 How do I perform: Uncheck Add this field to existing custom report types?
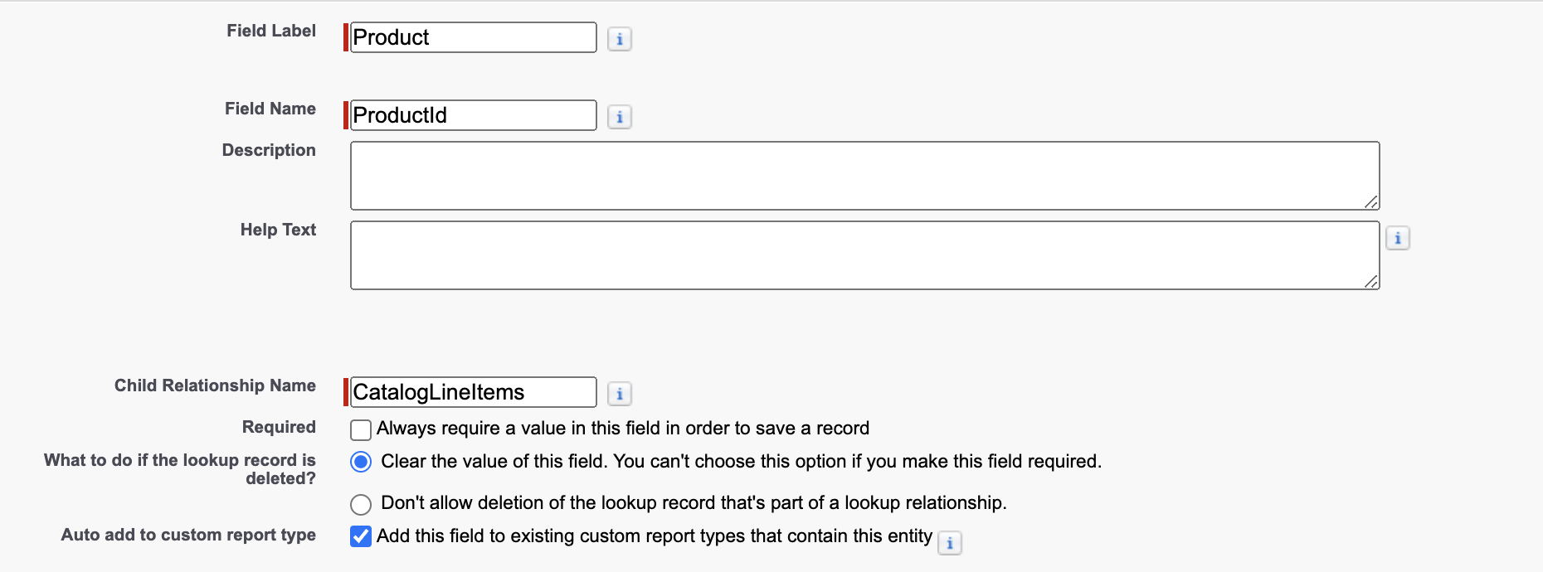(360, 536)
